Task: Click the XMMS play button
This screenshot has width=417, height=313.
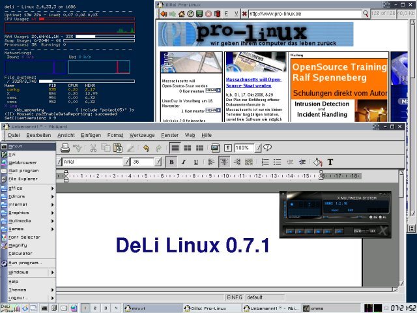Action: point(299,231)
